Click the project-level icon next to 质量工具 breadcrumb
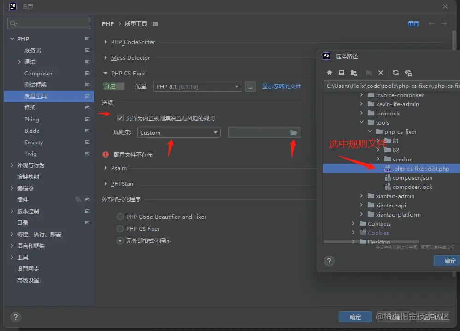Viewport: 460px width, 331px height. coord(155,24)
